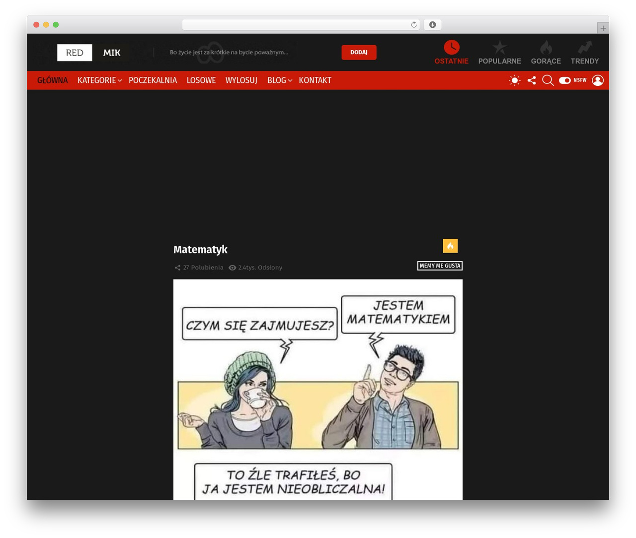The height and width of the screenshot is (538, 636).
Task: Click the eye icon next to Odsłony
Action: click(232, 268)
